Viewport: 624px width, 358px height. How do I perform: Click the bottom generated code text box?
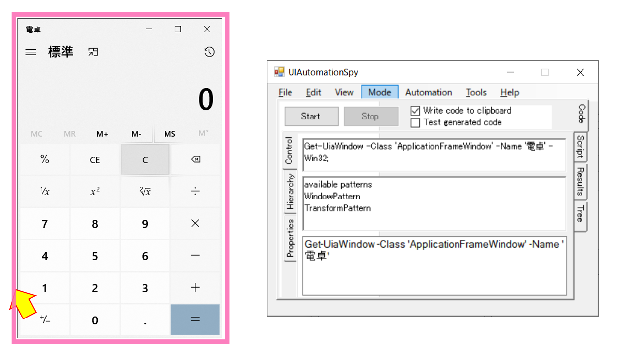point(434,266)
